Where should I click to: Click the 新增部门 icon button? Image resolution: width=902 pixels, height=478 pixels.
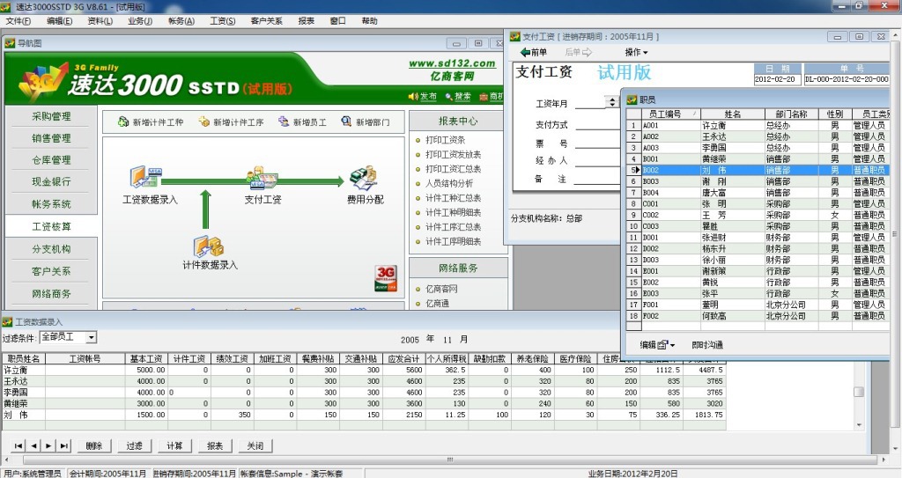point(366,122)
